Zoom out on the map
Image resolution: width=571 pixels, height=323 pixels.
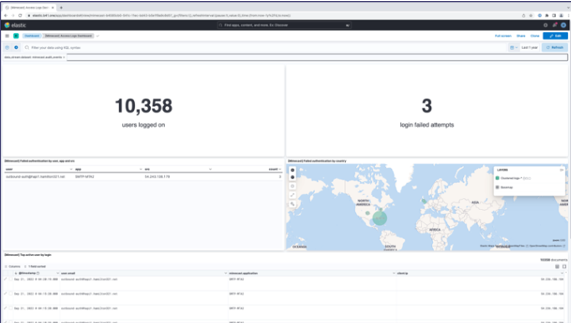tap(292, 177)
